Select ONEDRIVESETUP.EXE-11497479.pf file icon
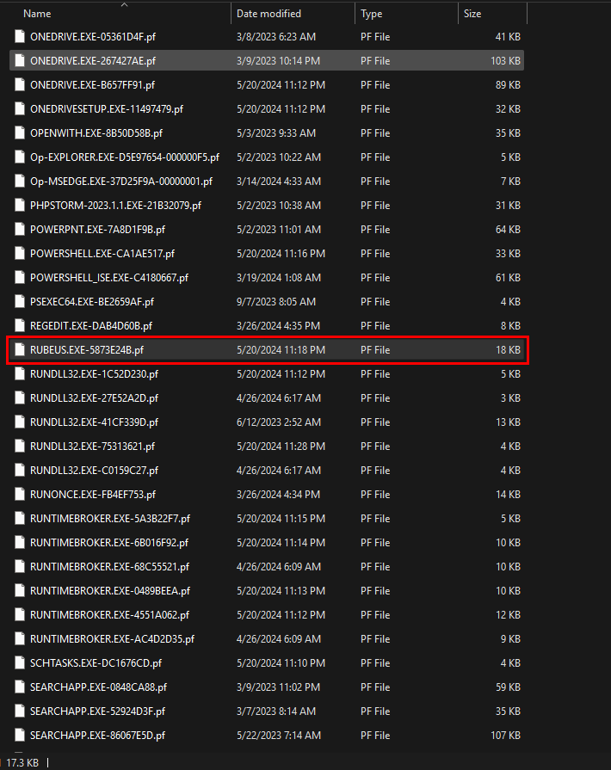The height and width of the screenshot is (770, 611). (20, 108)
